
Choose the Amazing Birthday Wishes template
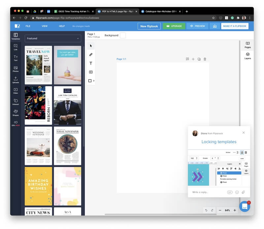38,186
